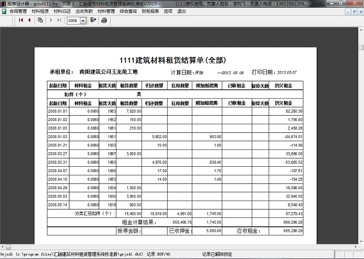This screenshot has width=364, height=259.
Task: Click owed rent value -64,674.01
Action: 293,137
